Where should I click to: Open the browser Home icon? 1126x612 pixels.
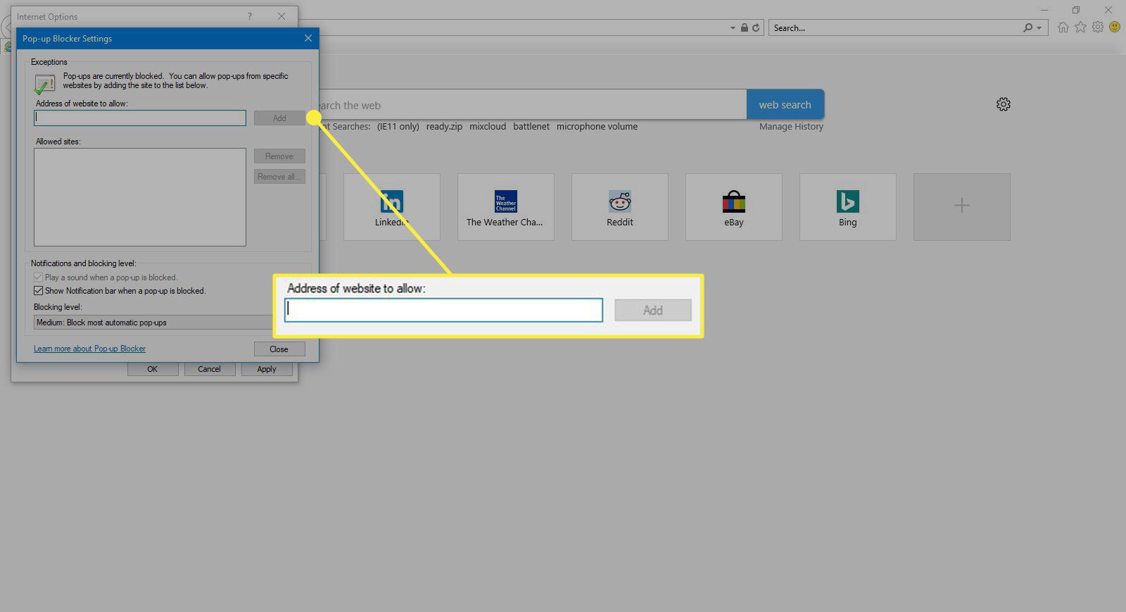1063,27
